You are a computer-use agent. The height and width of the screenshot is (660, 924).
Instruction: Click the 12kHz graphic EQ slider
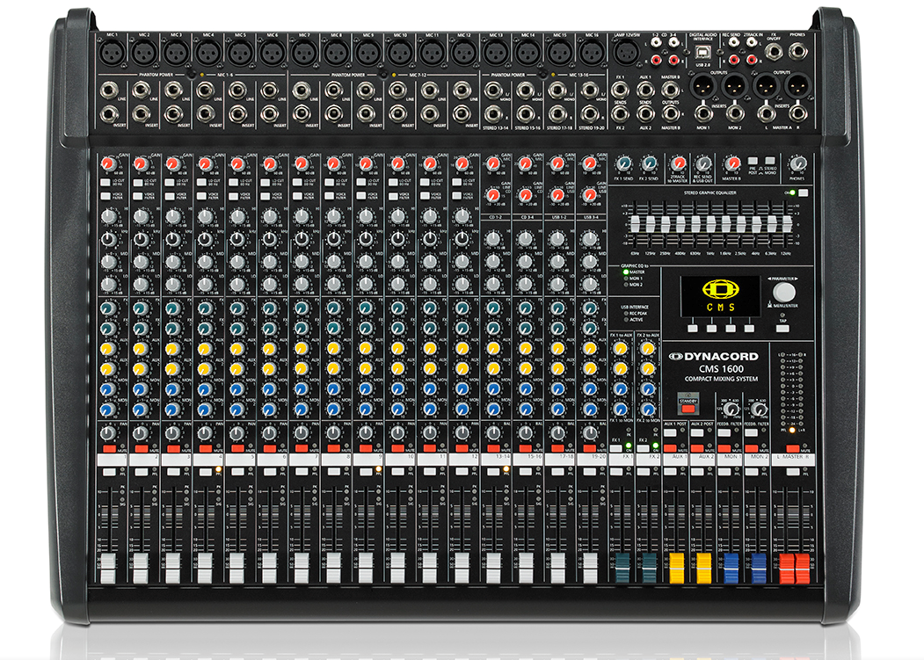point(787,224)
